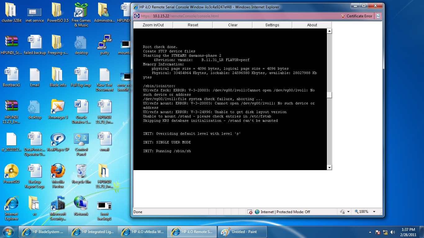Viewport: 424px width, 238px height.
Task: Click the 100% zoom magnifier button
Action: point(361,212)
